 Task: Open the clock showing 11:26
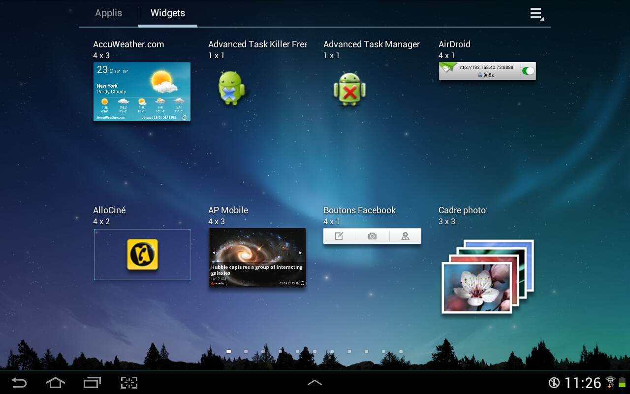point(583,383)
